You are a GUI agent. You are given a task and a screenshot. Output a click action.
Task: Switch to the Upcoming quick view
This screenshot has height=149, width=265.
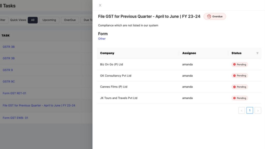tap(49, 20)
